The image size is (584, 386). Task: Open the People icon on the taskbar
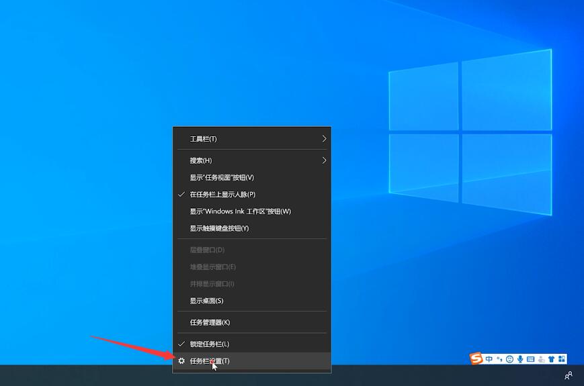[x=569, y=375]
